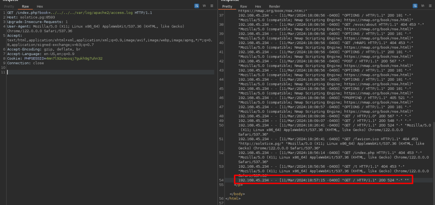Click the highlighted log entry on line 54
435x205 pixels.
click(x=323, y=180)
